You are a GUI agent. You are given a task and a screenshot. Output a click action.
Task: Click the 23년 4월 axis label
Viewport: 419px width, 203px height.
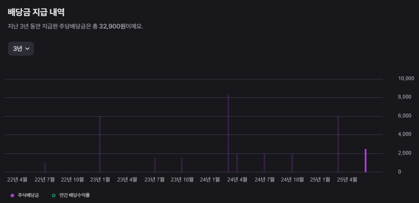pos(127,180)
